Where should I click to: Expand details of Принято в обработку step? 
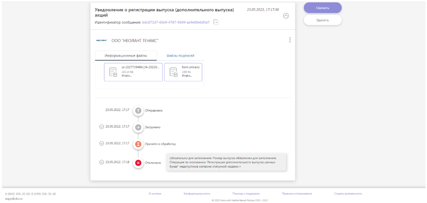coord(101,144)
